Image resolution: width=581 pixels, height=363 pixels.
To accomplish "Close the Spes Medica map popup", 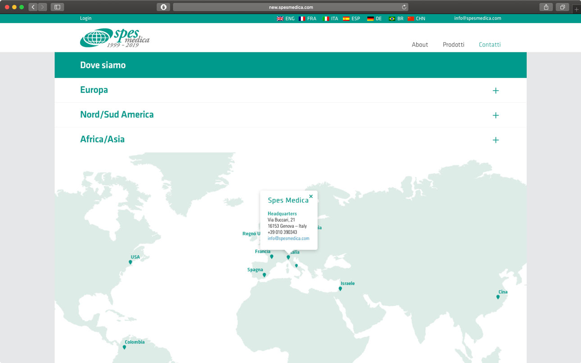I will point(311,196).
